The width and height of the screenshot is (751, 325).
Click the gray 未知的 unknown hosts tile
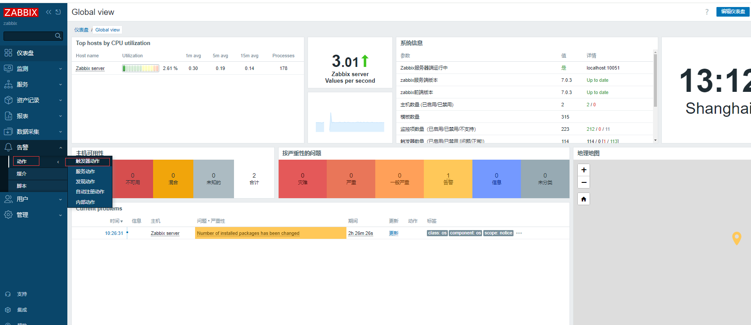click(213, 179)
